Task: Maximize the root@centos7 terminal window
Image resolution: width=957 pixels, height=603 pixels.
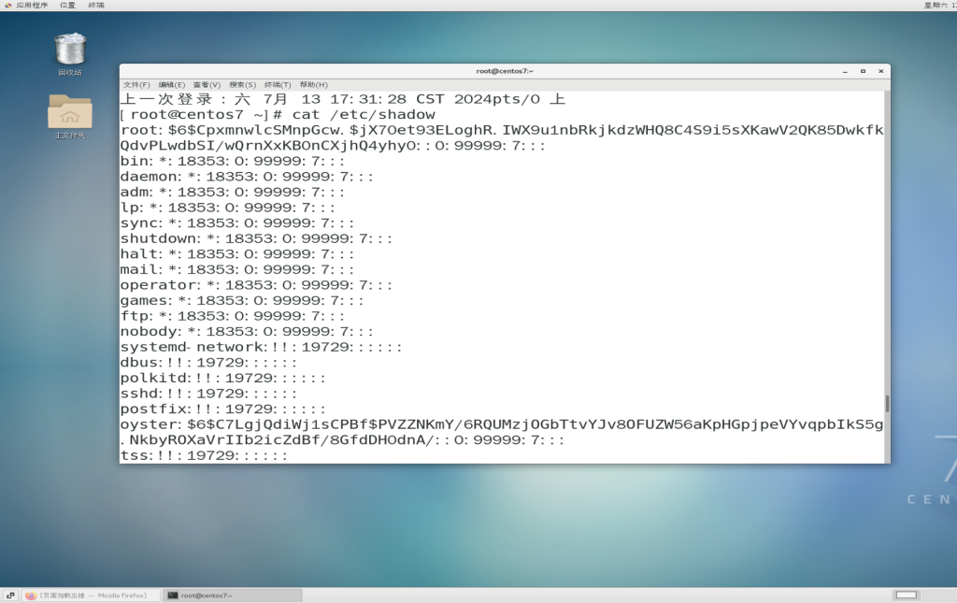Action: tap(863, 71)
